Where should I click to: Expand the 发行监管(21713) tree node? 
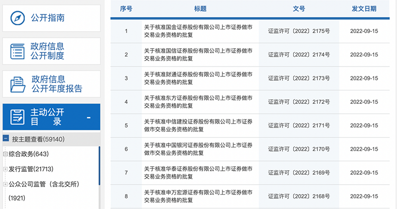[5, 169]
